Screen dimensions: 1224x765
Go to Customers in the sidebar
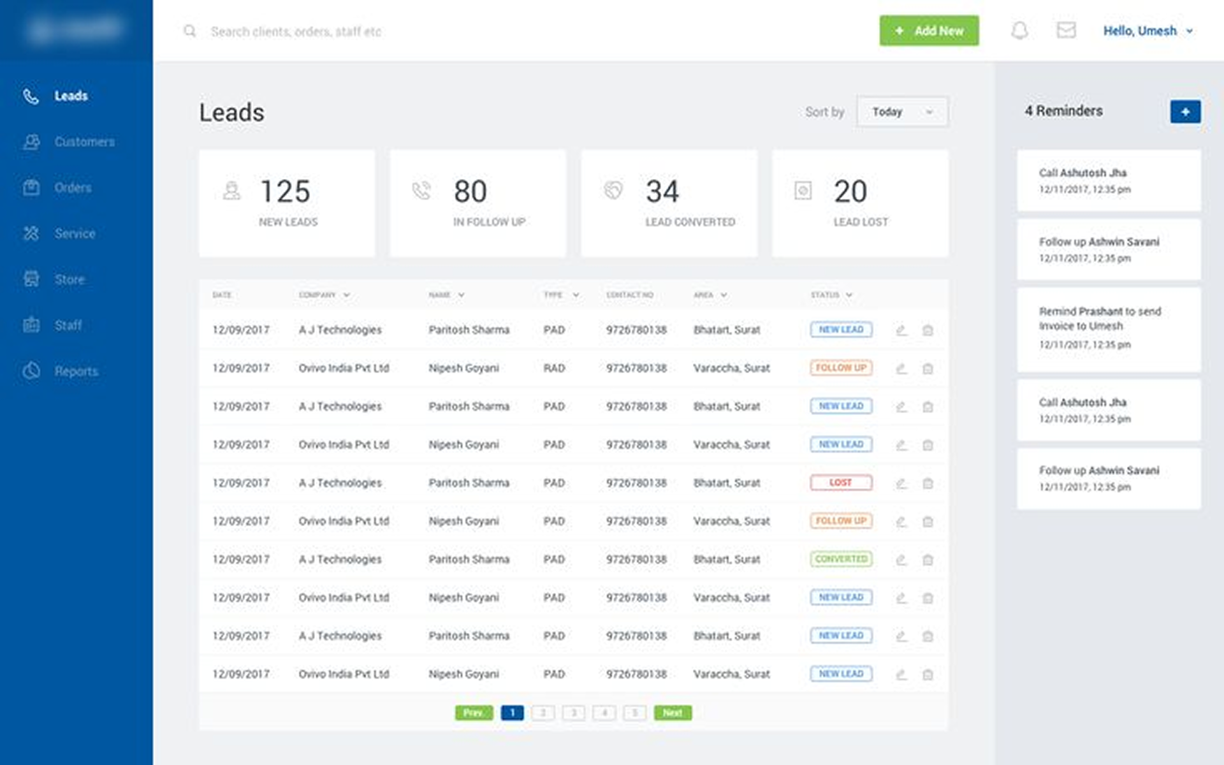click(84, 142)
